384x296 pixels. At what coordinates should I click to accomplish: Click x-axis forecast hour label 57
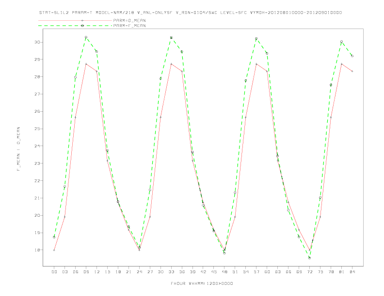point(256,272)
